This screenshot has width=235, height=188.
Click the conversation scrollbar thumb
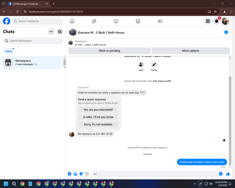pos(230,121)
